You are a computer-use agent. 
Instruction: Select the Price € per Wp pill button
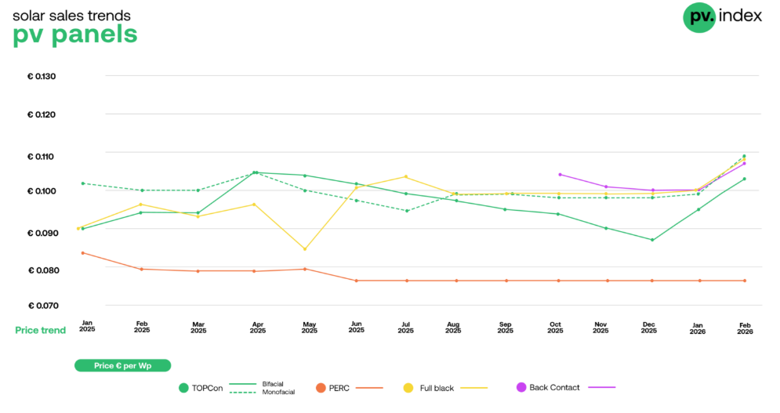122,365
